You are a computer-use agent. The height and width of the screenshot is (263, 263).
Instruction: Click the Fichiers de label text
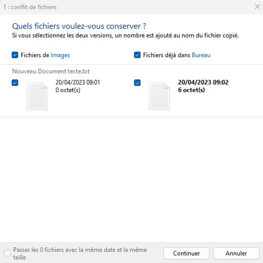35,55
